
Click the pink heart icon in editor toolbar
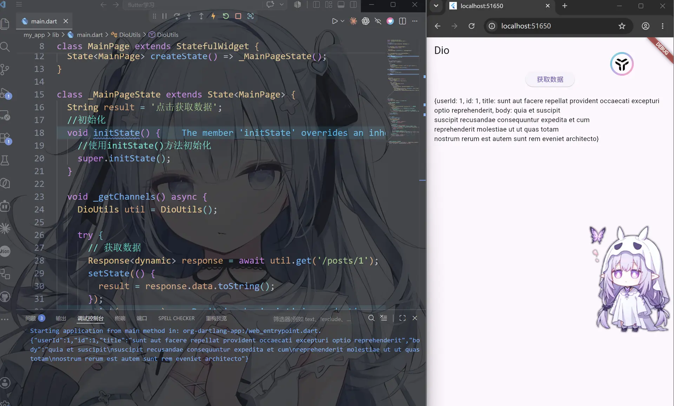point(390,21)
